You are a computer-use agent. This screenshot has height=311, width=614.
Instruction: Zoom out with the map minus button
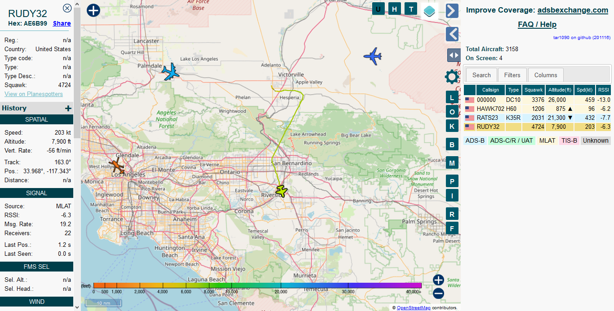(438, 293)
